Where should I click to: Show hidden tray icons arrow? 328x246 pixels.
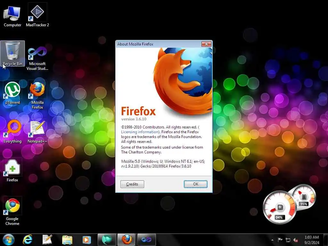[272, 240]
